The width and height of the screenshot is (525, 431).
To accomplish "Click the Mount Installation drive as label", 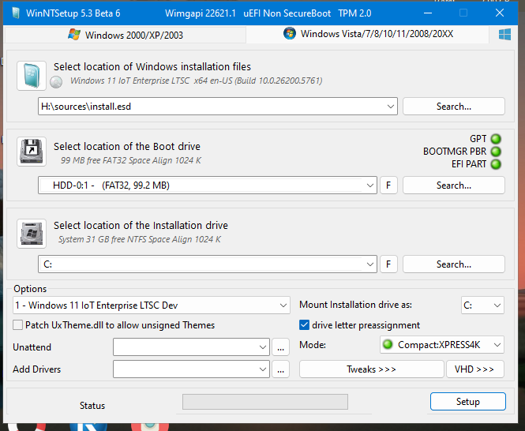I will coord(355,305).
